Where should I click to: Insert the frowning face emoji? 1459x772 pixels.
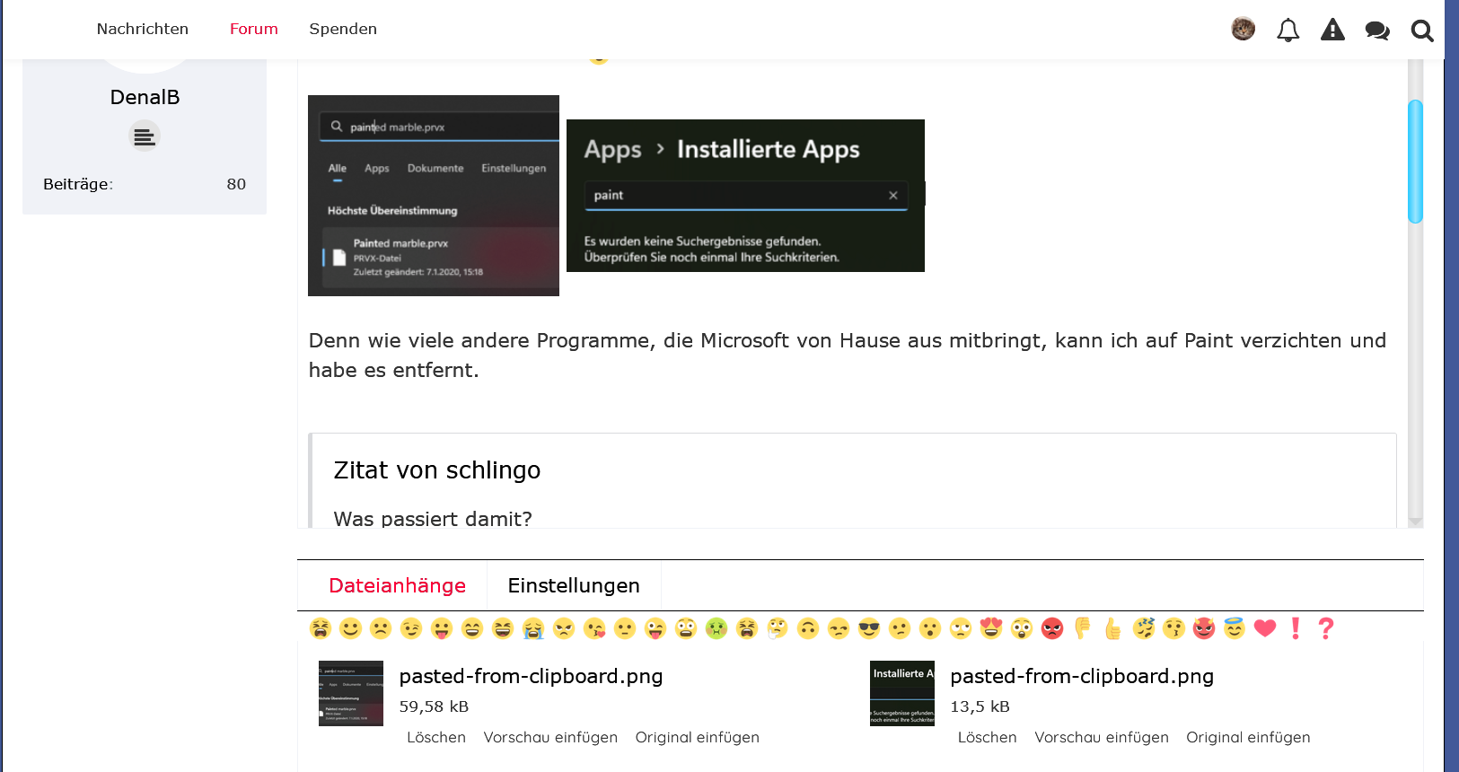[382, 628]
